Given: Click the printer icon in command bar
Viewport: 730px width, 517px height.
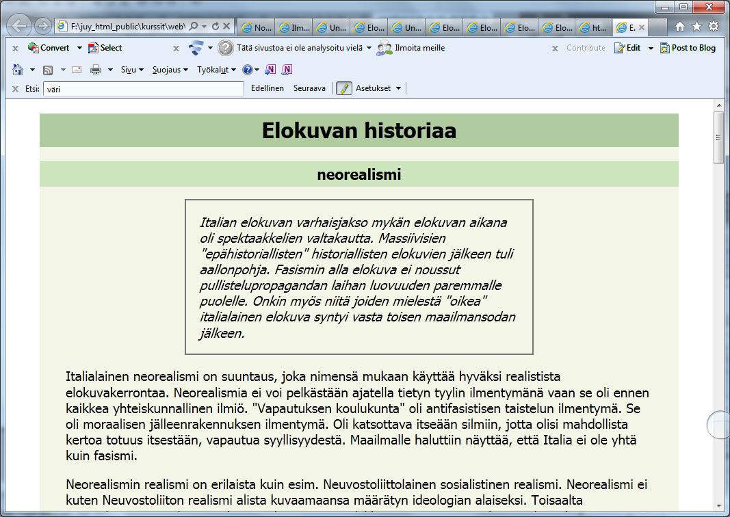Looking at the screenshot, I should tap(96, 70).
